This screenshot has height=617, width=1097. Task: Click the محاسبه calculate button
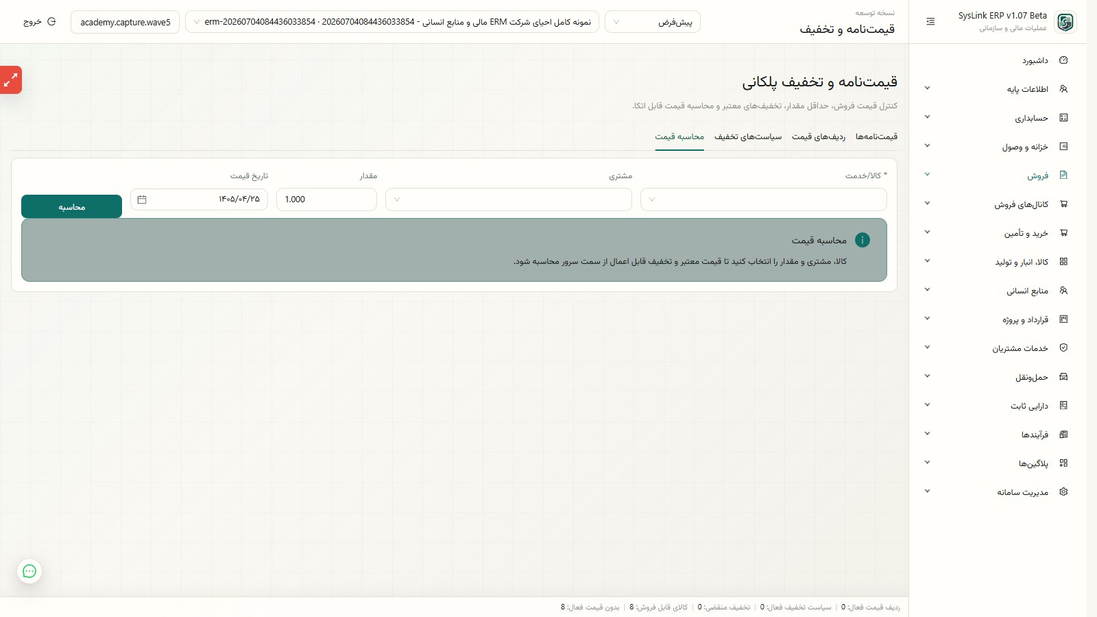coord(71,206)
